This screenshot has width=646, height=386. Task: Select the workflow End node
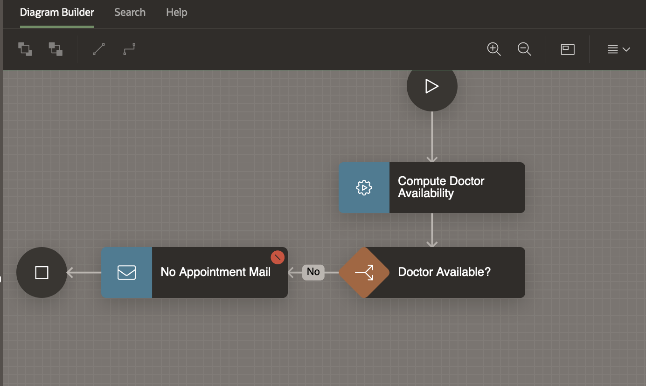coord(42,273)
